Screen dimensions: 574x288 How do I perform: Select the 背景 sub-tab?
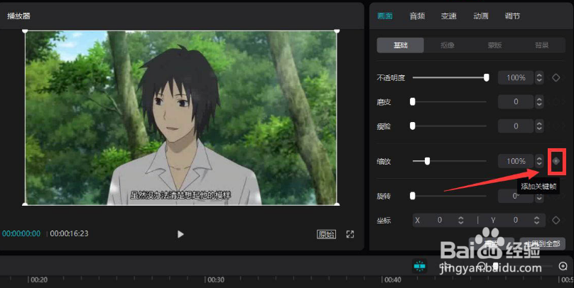[x=541, y=45]
